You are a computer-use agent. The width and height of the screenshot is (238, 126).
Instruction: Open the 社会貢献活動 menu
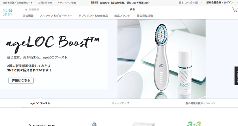click(x=145, y=16)
